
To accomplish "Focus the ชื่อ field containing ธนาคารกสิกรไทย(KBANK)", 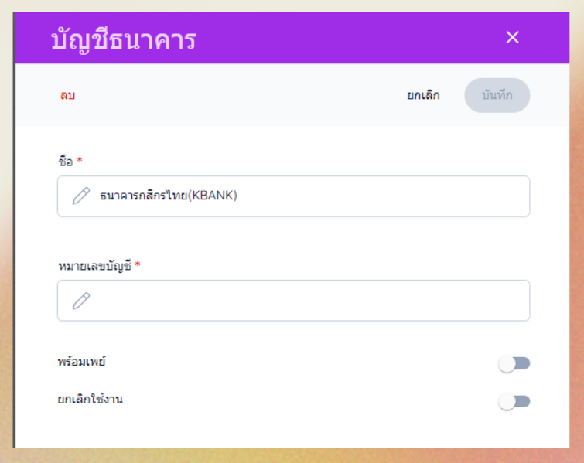I will pos(293,196).
